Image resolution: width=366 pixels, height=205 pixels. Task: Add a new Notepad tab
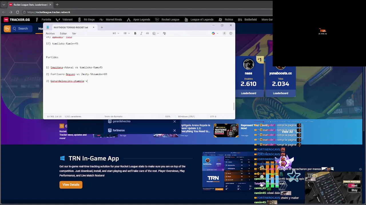[102, 27]
